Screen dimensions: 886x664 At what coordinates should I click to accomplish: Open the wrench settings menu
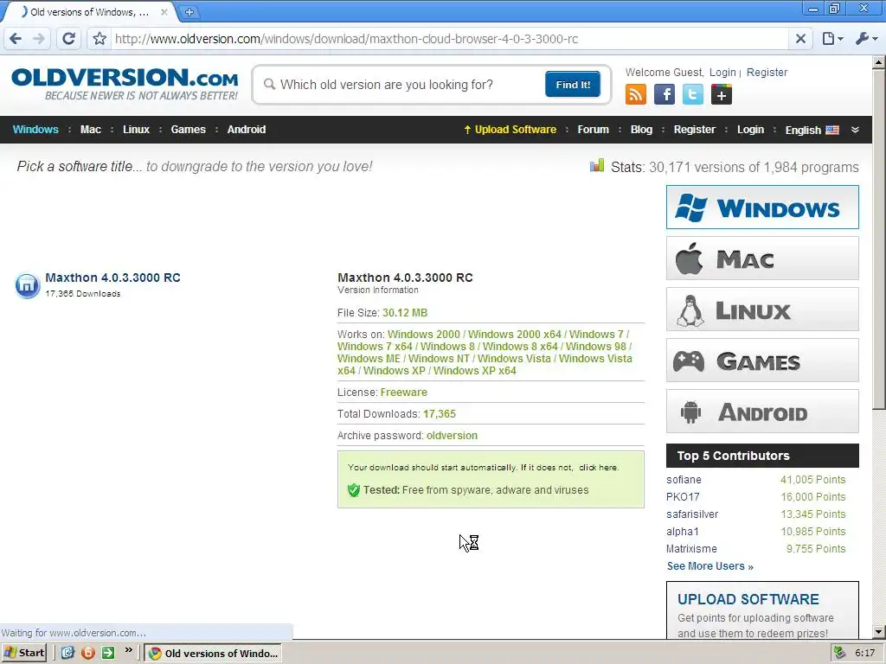[865, 38]
